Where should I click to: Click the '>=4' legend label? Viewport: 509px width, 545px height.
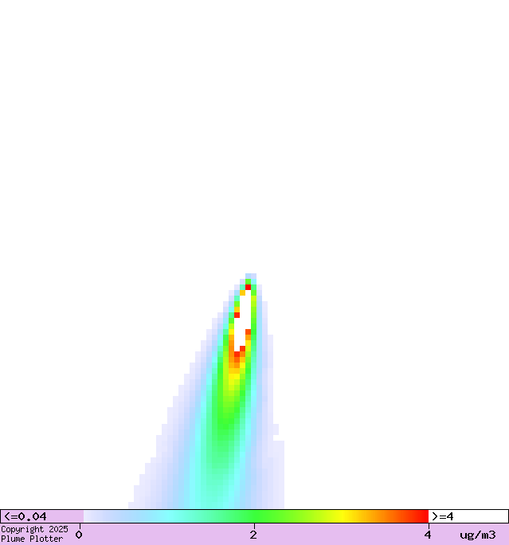tap(443, 516)
